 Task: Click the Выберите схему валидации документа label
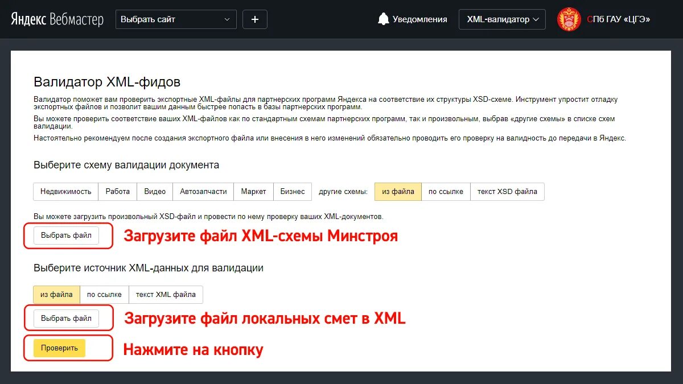[x=126, y=166]
